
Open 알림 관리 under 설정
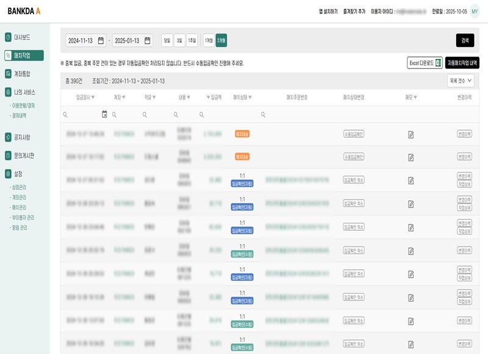[19, 228]
